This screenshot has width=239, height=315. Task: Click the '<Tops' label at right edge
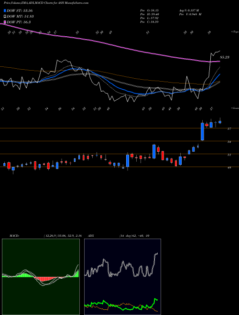(235, 32)
